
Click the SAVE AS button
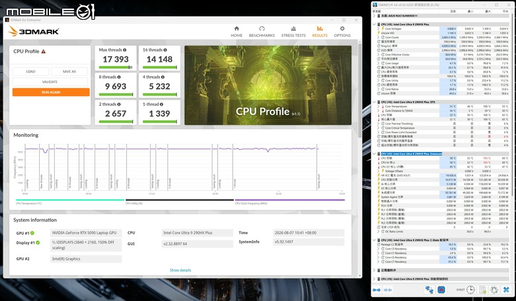click(x=69, y=71)
